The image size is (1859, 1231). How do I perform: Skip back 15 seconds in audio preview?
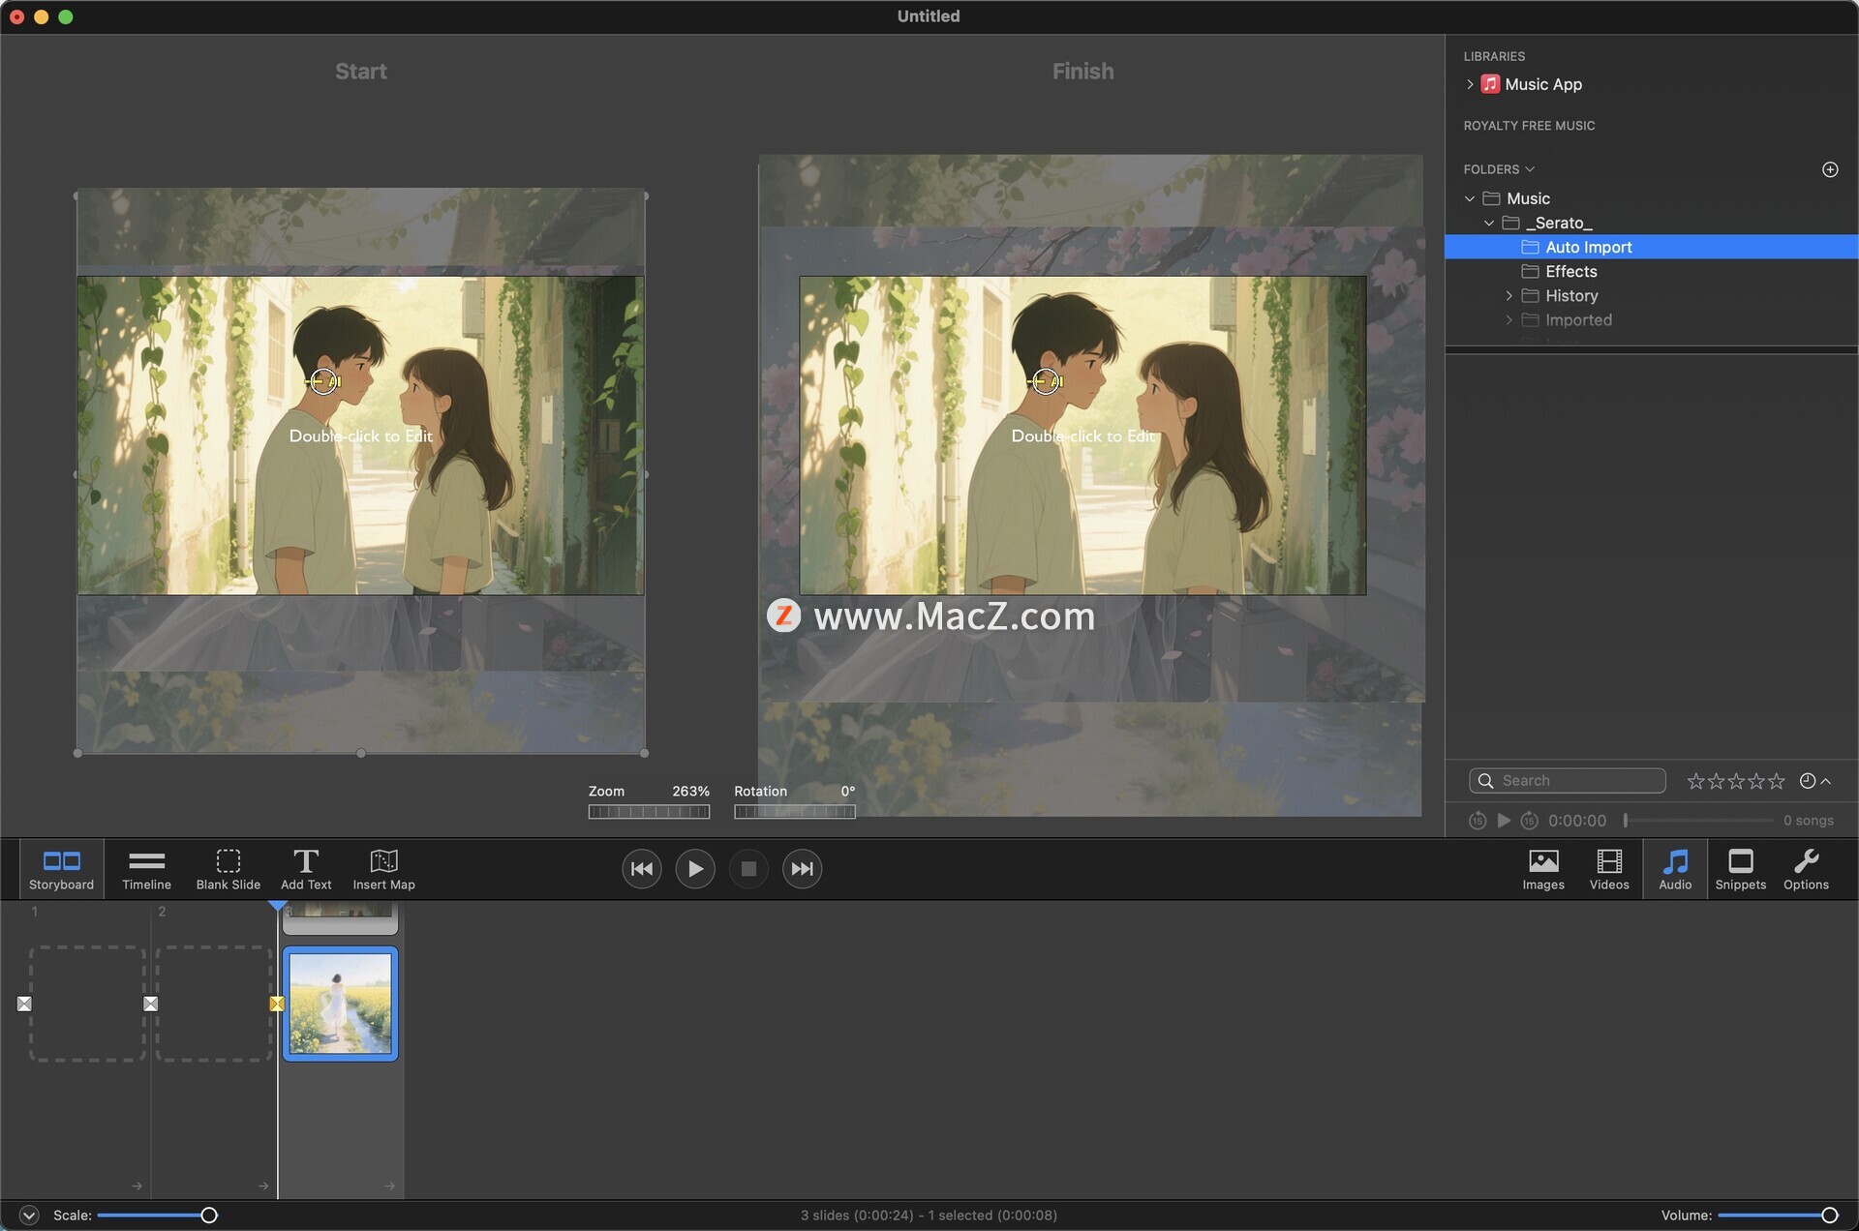[x=1478, y=821]
